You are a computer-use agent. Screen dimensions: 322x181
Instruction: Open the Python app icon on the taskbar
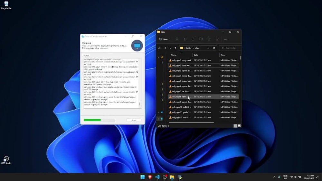(180, 177)
